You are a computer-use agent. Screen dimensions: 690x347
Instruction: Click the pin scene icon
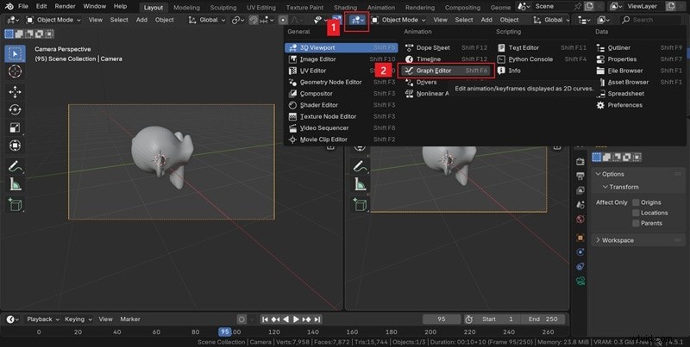578,7
